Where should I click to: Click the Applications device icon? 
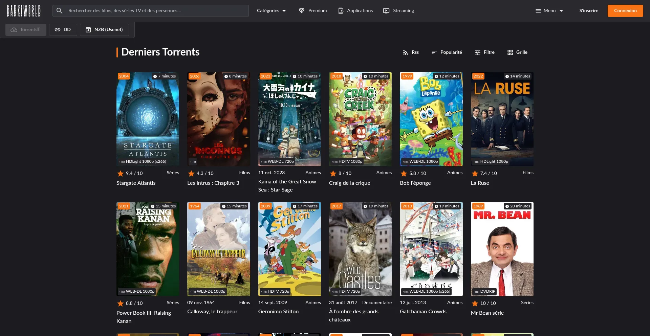coord(341,11)
